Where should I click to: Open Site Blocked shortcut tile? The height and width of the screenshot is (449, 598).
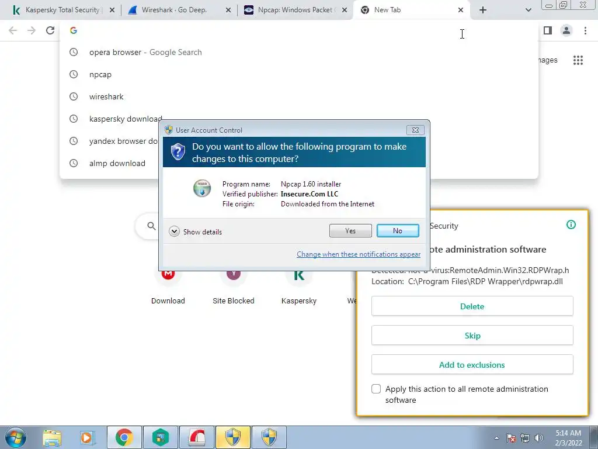tap(234, 287)
